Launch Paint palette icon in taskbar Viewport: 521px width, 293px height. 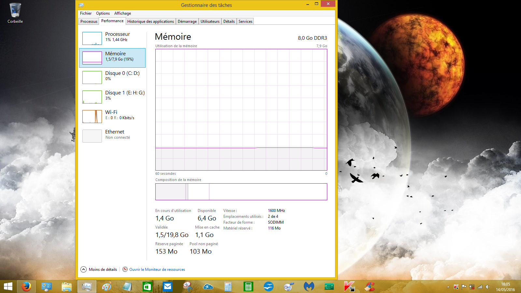coord(107,286)
